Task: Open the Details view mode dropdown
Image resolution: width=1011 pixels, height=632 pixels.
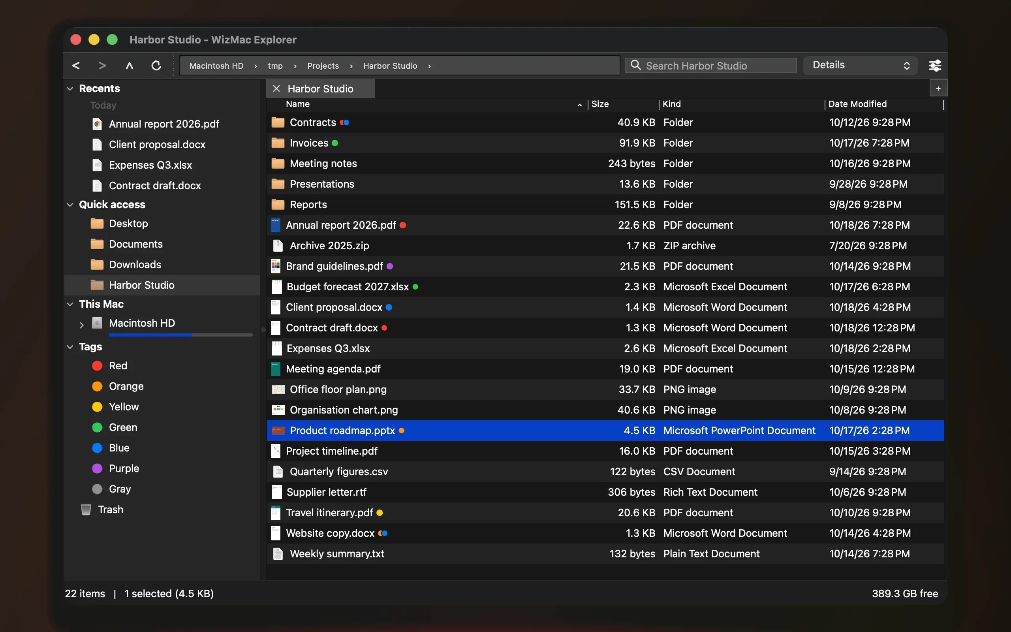Action: point(860,65)
